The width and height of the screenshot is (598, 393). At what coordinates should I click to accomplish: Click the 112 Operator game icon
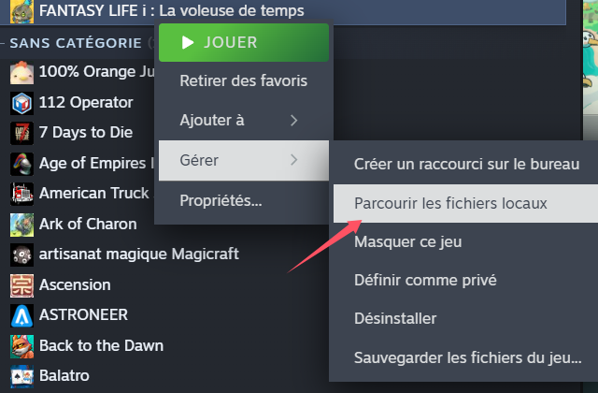(x=21, y=103)
